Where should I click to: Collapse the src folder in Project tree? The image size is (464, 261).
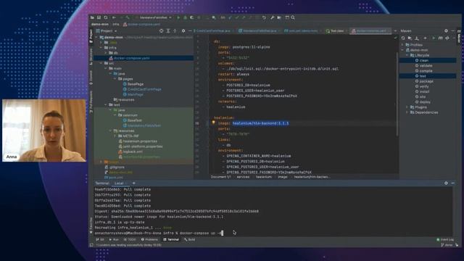pyautogui.click(x=101, y=63)
